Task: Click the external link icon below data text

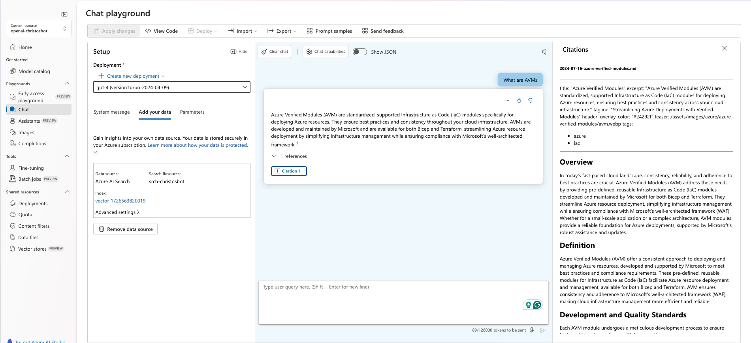Action: tap(96, 152)
